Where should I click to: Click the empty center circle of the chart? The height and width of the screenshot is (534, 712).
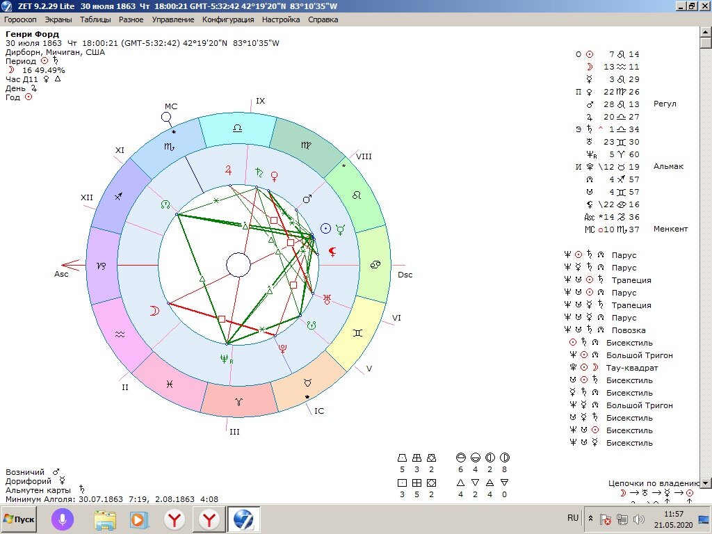(x=238, y=265)
